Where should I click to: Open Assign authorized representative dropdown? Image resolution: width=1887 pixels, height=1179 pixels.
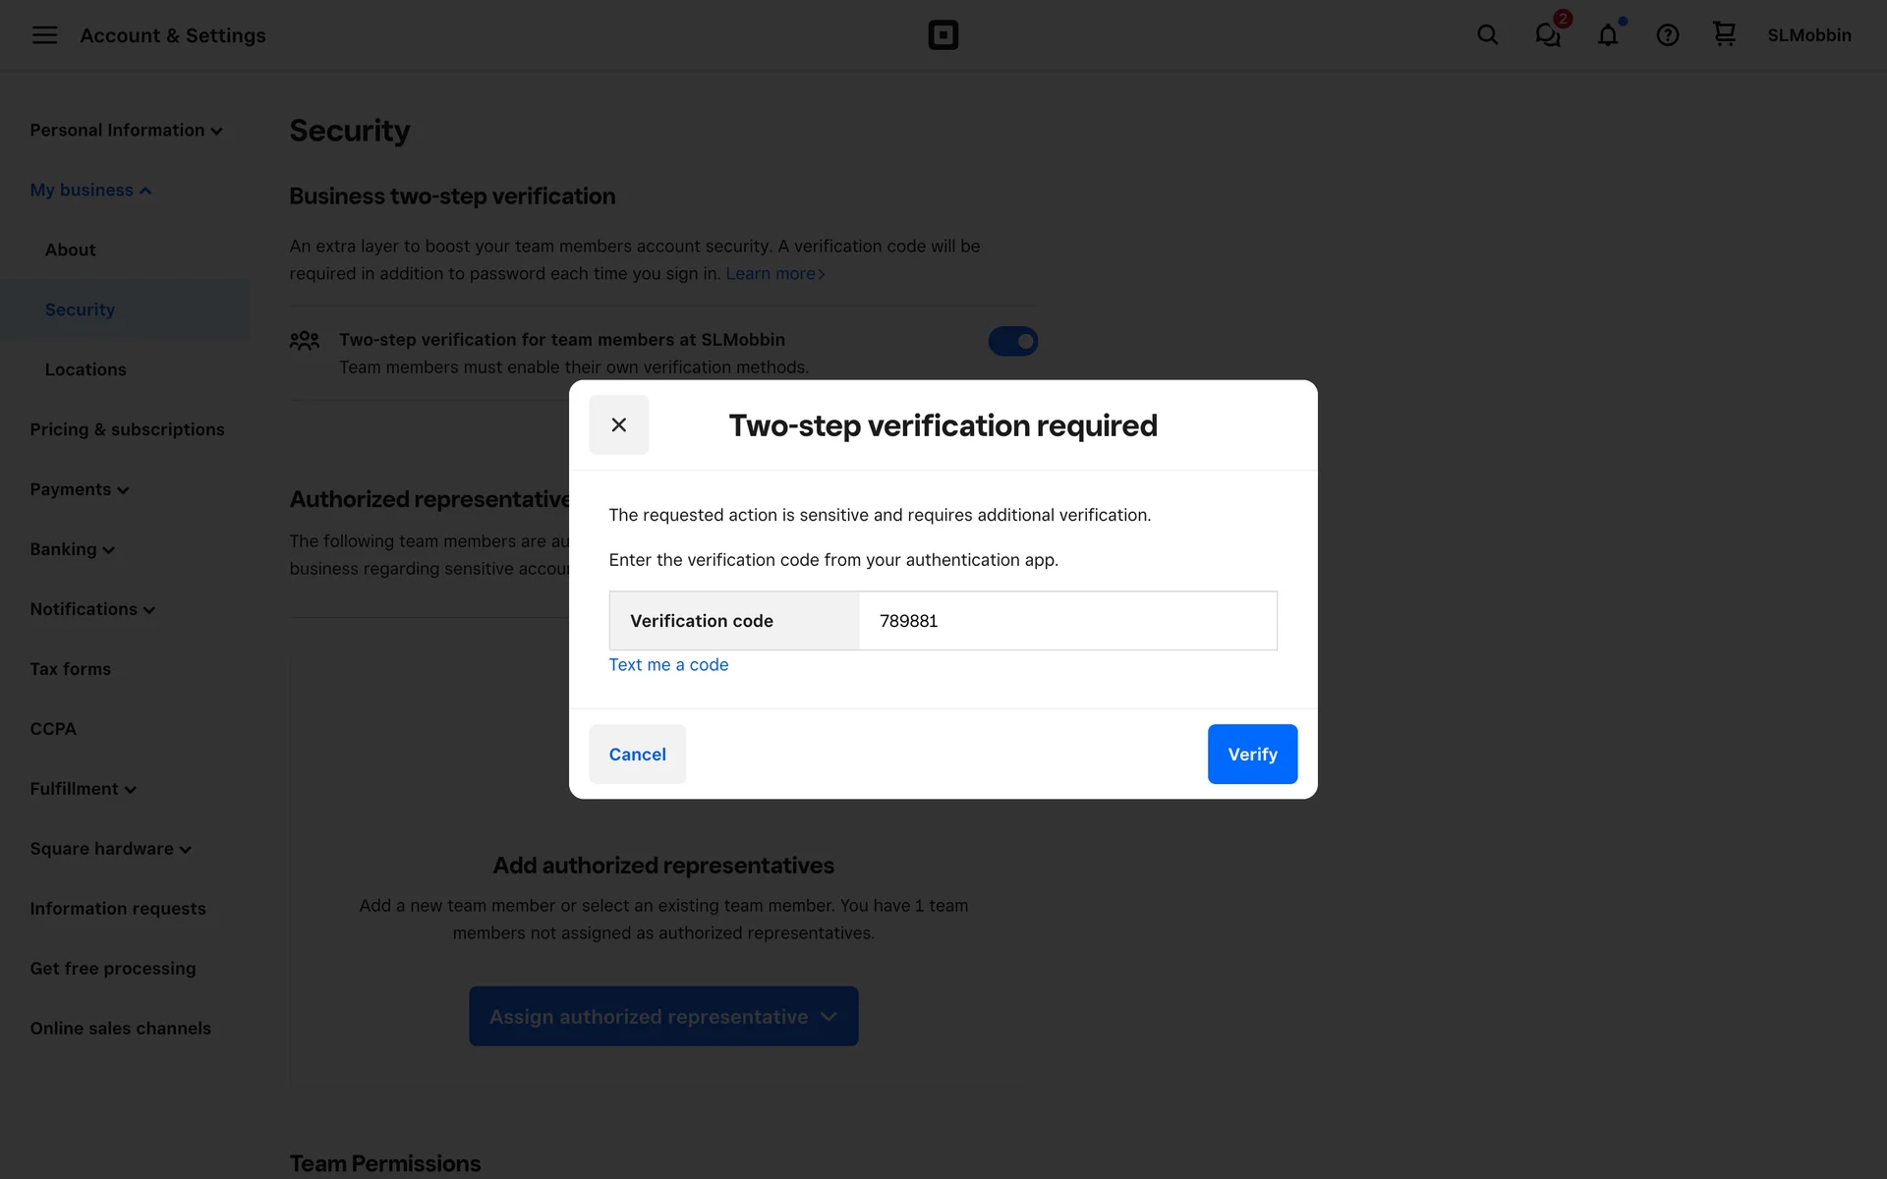(663, 1016)
